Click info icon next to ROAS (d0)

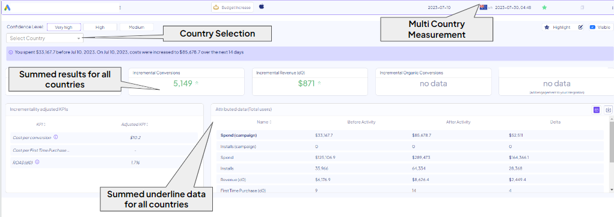(37, 162)
